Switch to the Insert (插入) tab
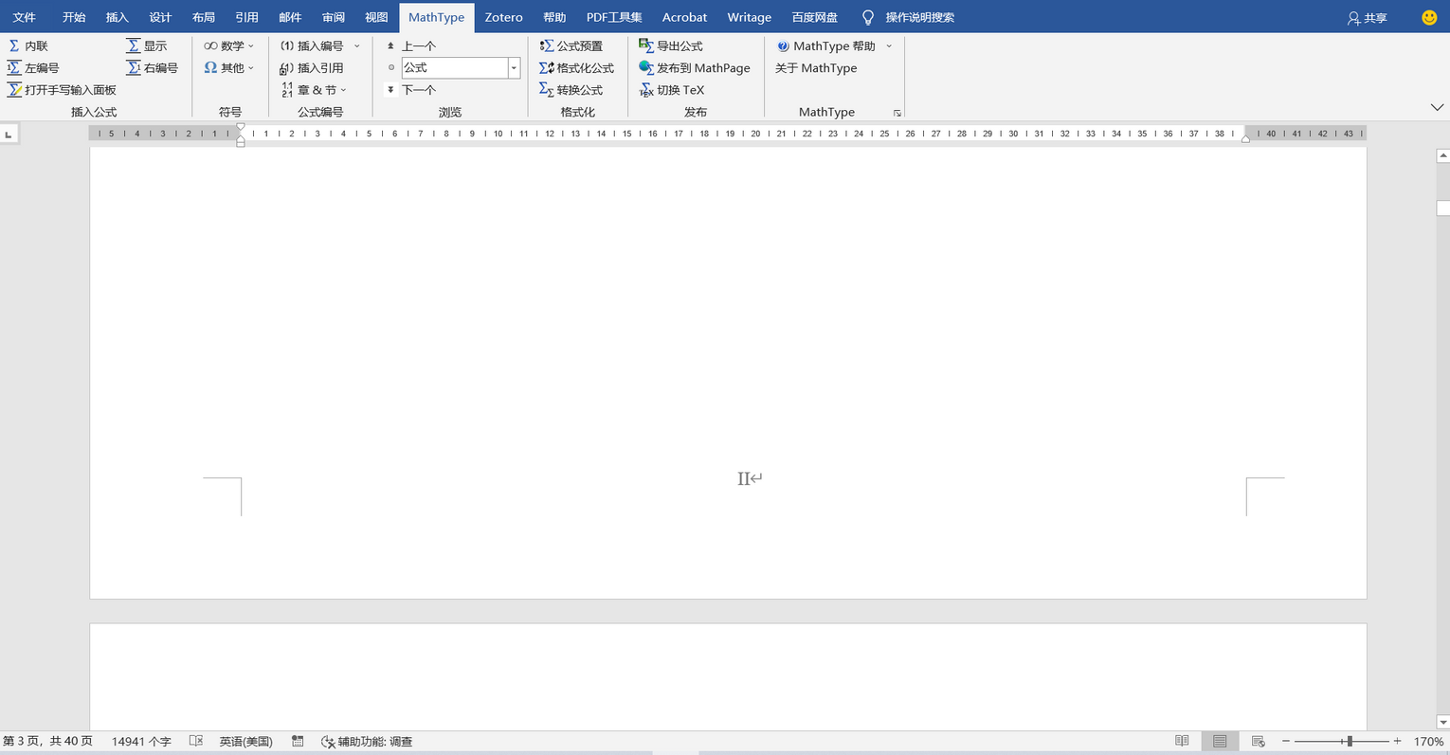This screenshot has width=1450, height=755. click(118, 17)
